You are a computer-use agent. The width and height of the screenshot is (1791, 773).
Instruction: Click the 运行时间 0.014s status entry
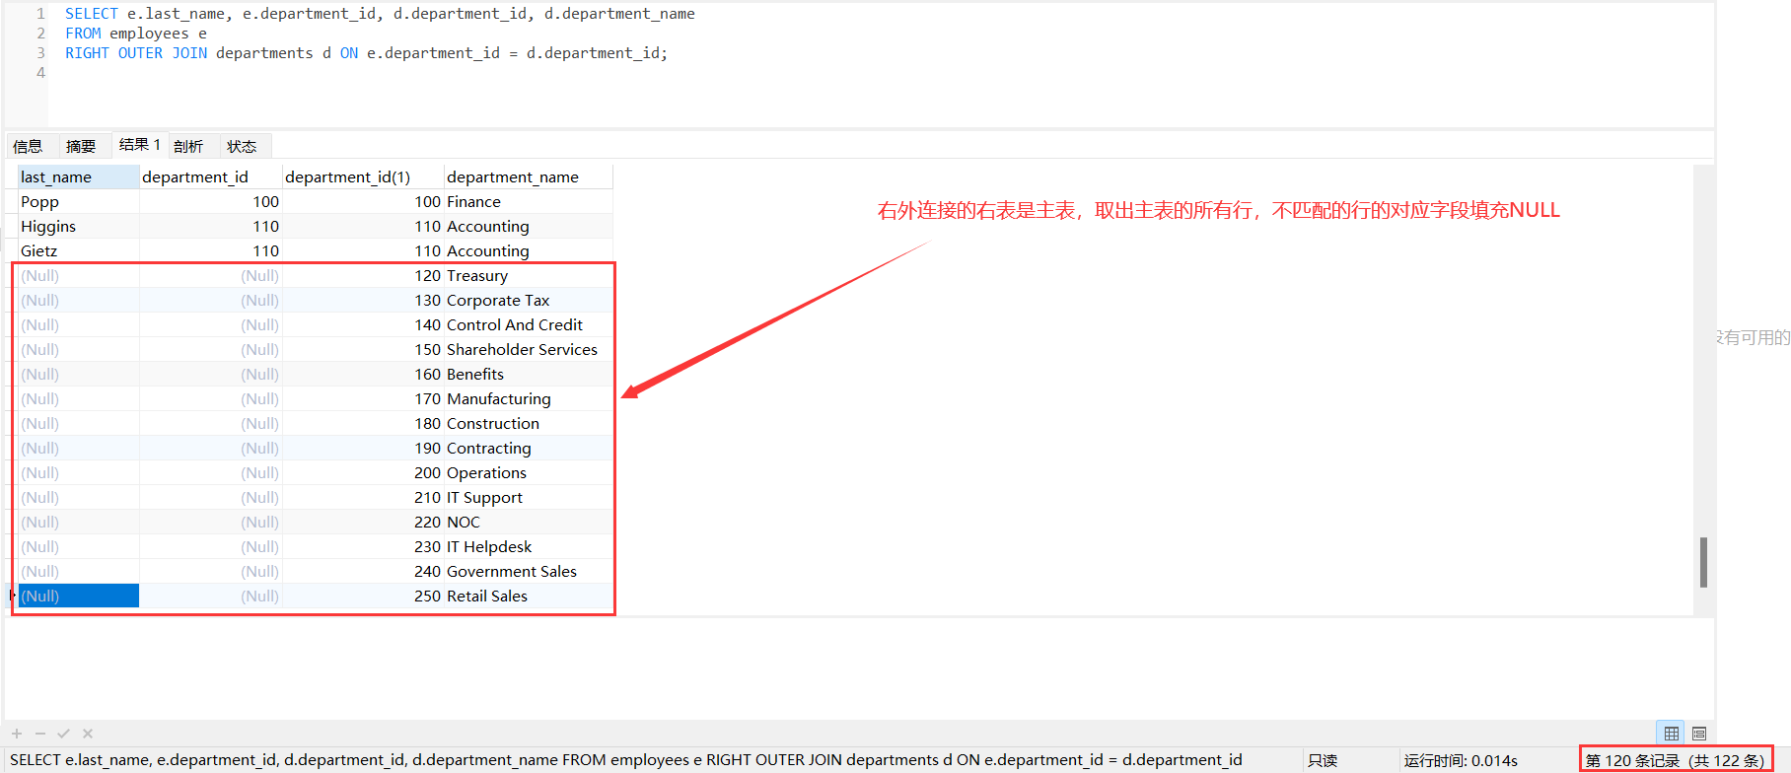[1461, 760]
